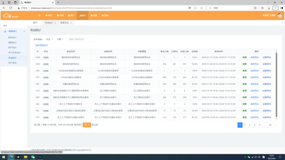Click 清空搜索条件 link

click(42, 46)
